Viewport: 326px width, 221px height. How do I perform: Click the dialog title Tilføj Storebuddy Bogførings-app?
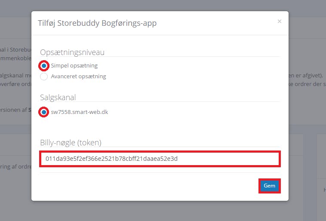click(x=97, y=23)
